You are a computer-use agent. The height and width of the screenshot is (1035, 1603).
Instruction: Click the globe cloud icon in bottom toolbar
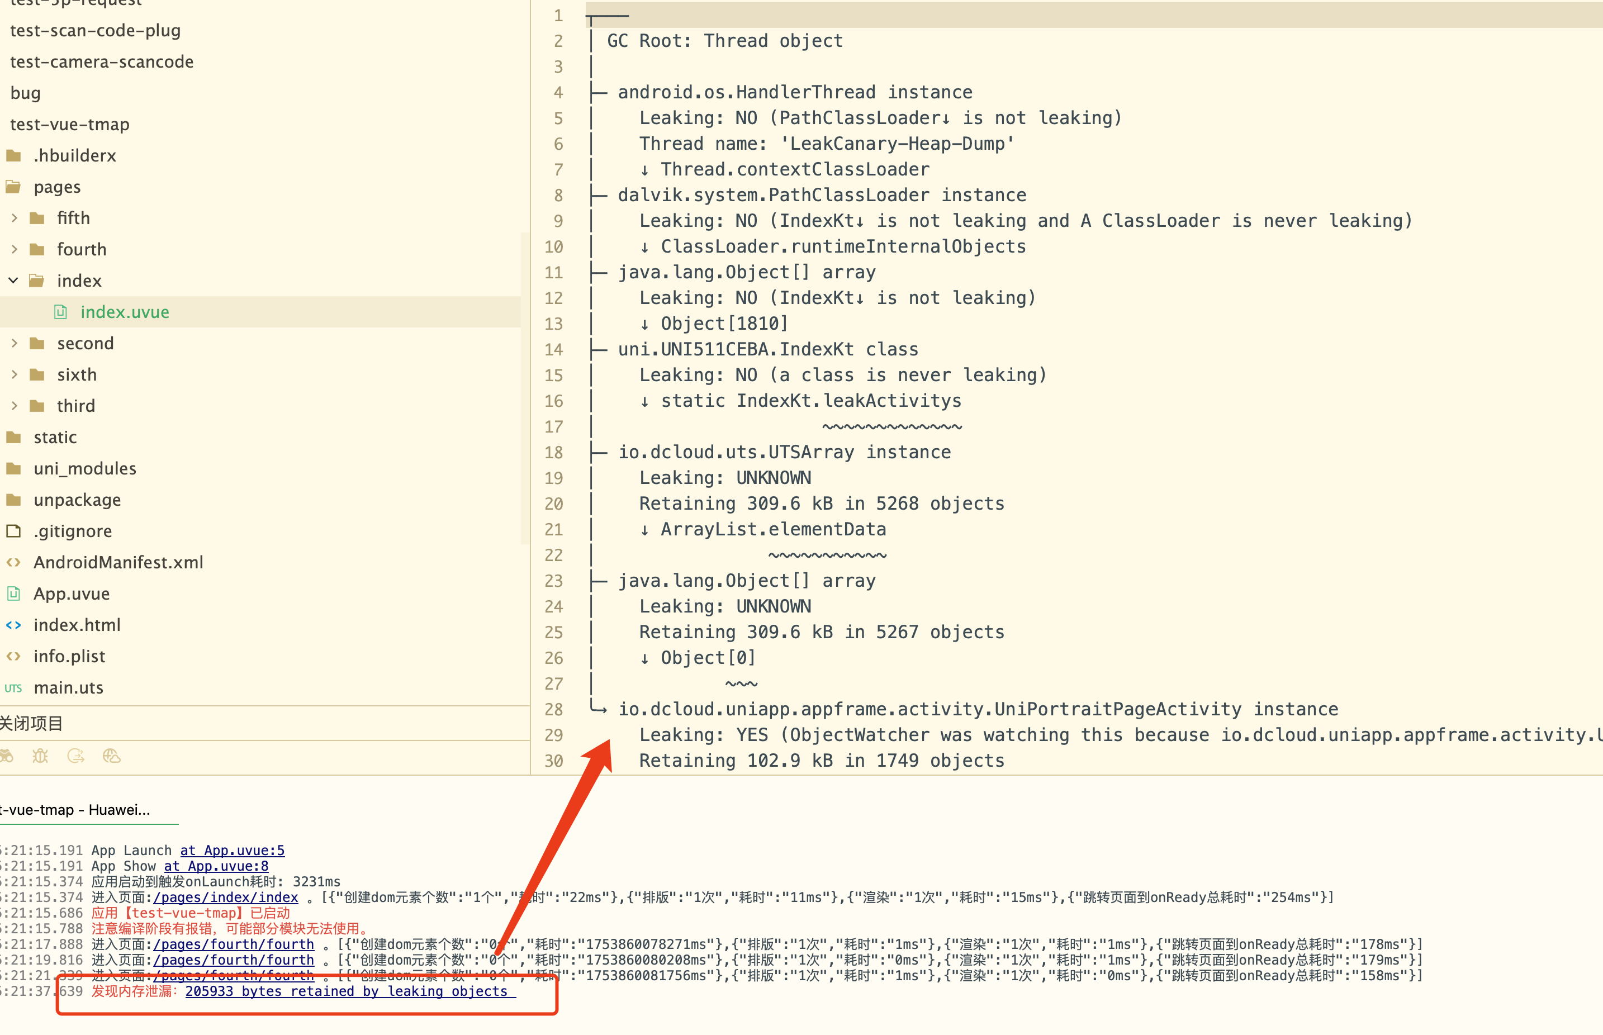[112, 756]
